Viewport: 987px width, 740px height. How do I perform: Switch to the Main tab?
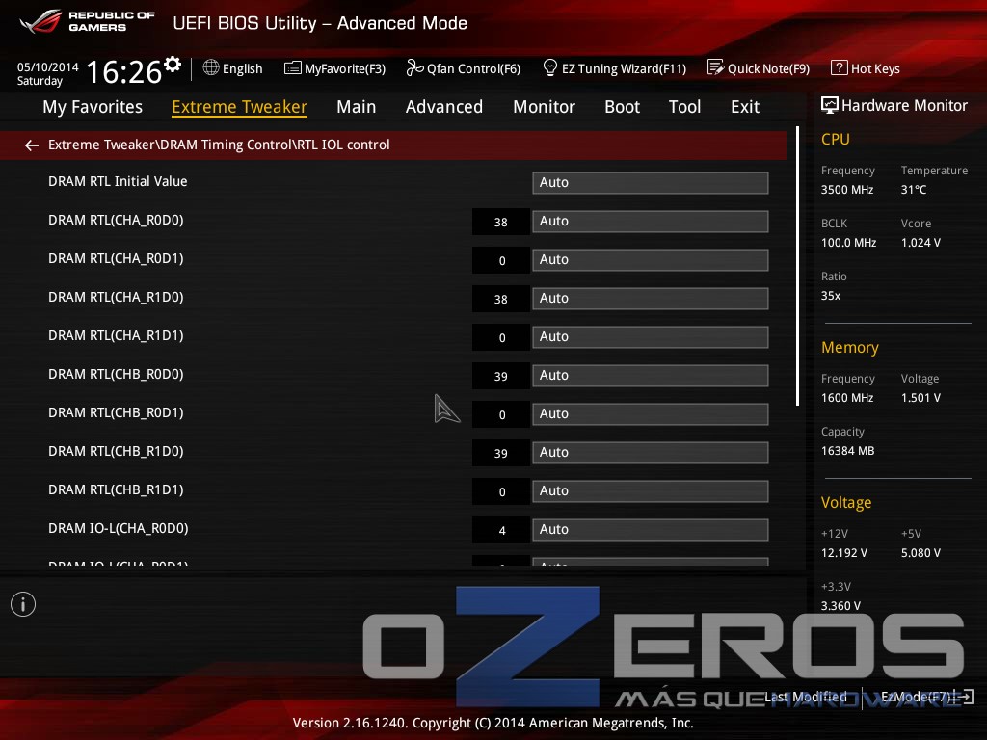coord(357,107)
